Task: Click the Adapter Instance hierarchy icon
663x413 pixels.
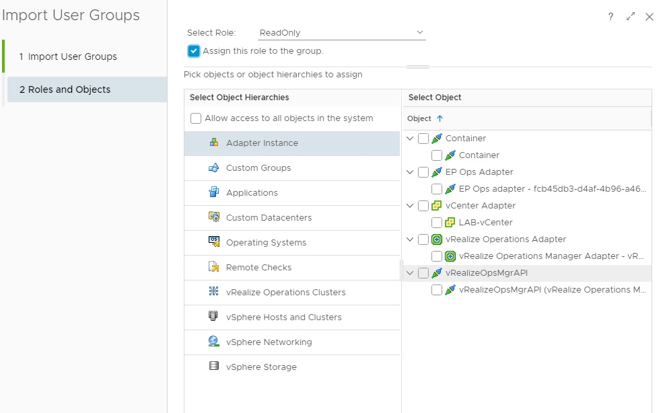Action: (x=214, y=143)
